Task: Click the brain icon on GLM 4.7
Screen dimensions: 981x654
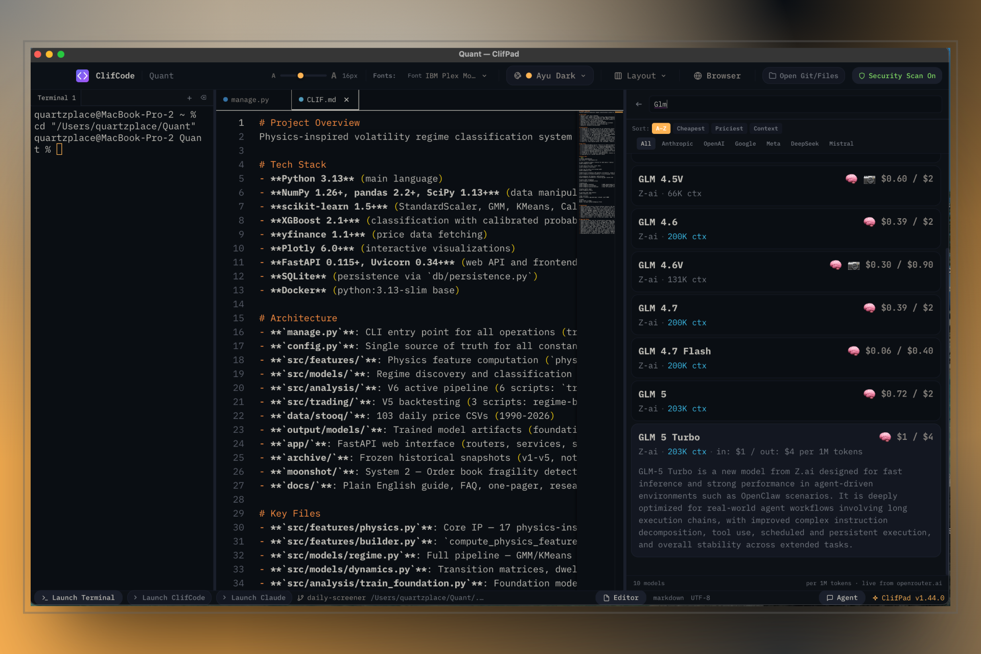Action: coord(869,308)
